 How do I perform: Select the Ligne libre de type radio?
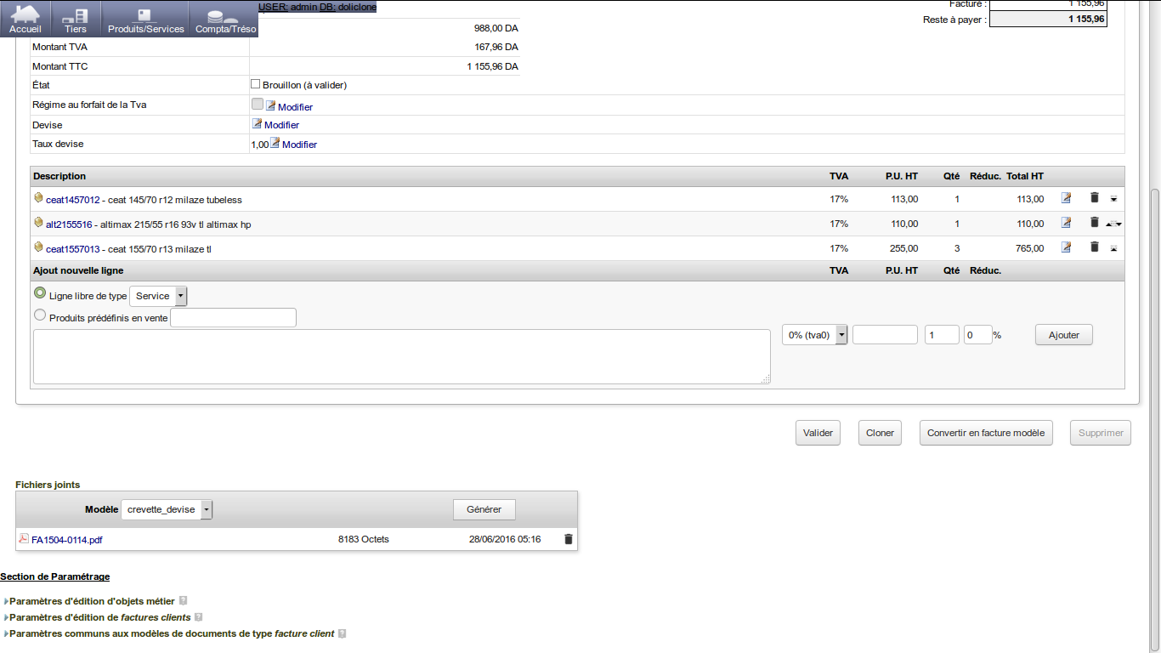pyautogui.click(x=39, y=293)
